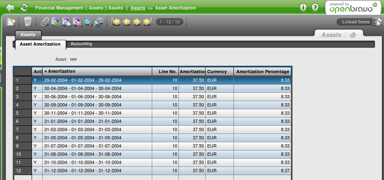Go to the previous record
This screenshot has height=180, width=384.
click(126, 22)
